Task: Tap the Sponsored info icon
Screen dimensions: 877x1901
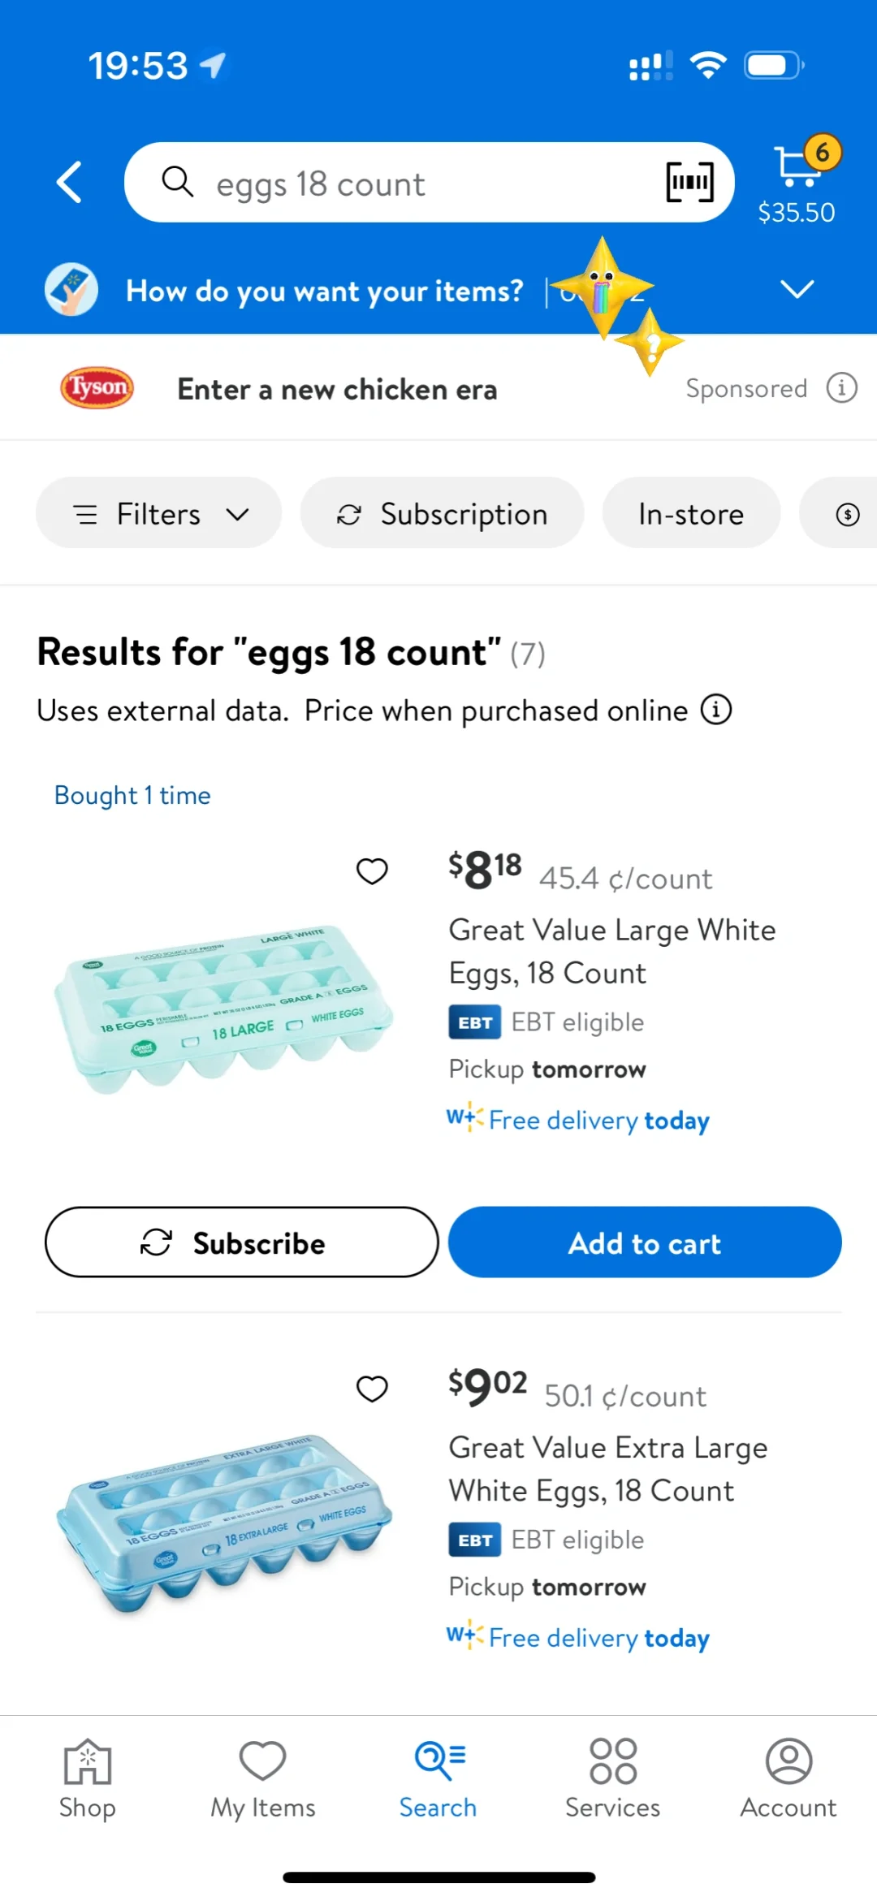Action: click(x=842, y=388)
